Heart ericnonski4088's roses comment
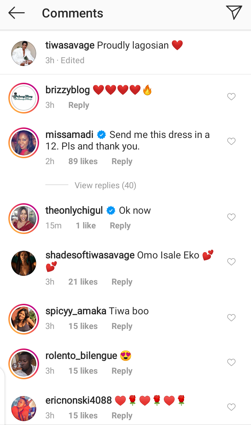Image resolution: width=251 pixels, height=425 pixels. click(231, 407)
